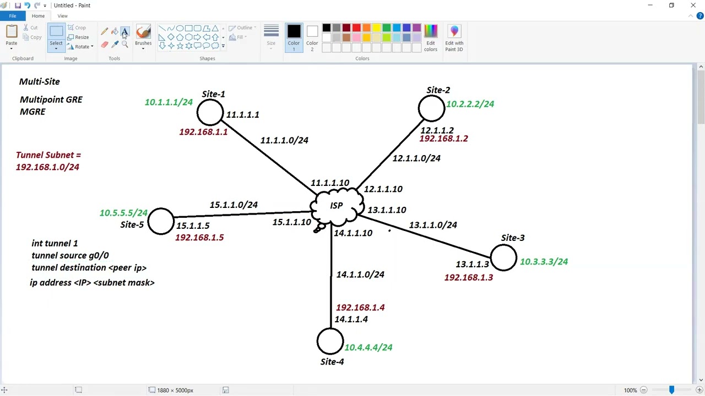705x396 pixels.
Task: Click the vertical scrollbar down arrow
Action: coord(701,380)
